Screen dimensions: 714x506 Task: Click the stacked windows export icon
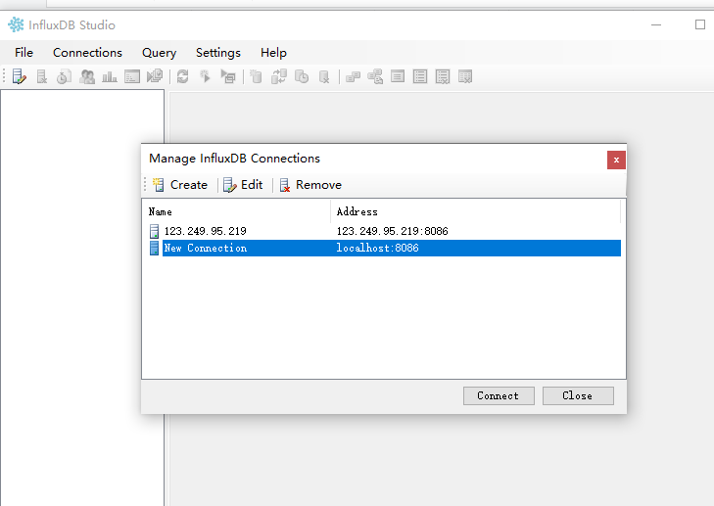click(155, 76)
